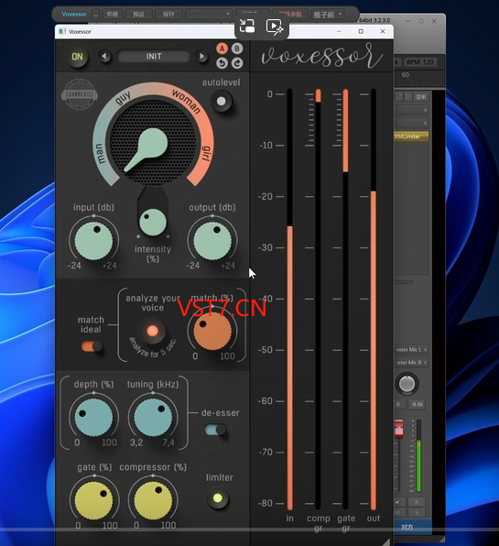Click the 'comp gr' meter bar
This screenshot has width=499, height=546.
[x=318, y=300]
